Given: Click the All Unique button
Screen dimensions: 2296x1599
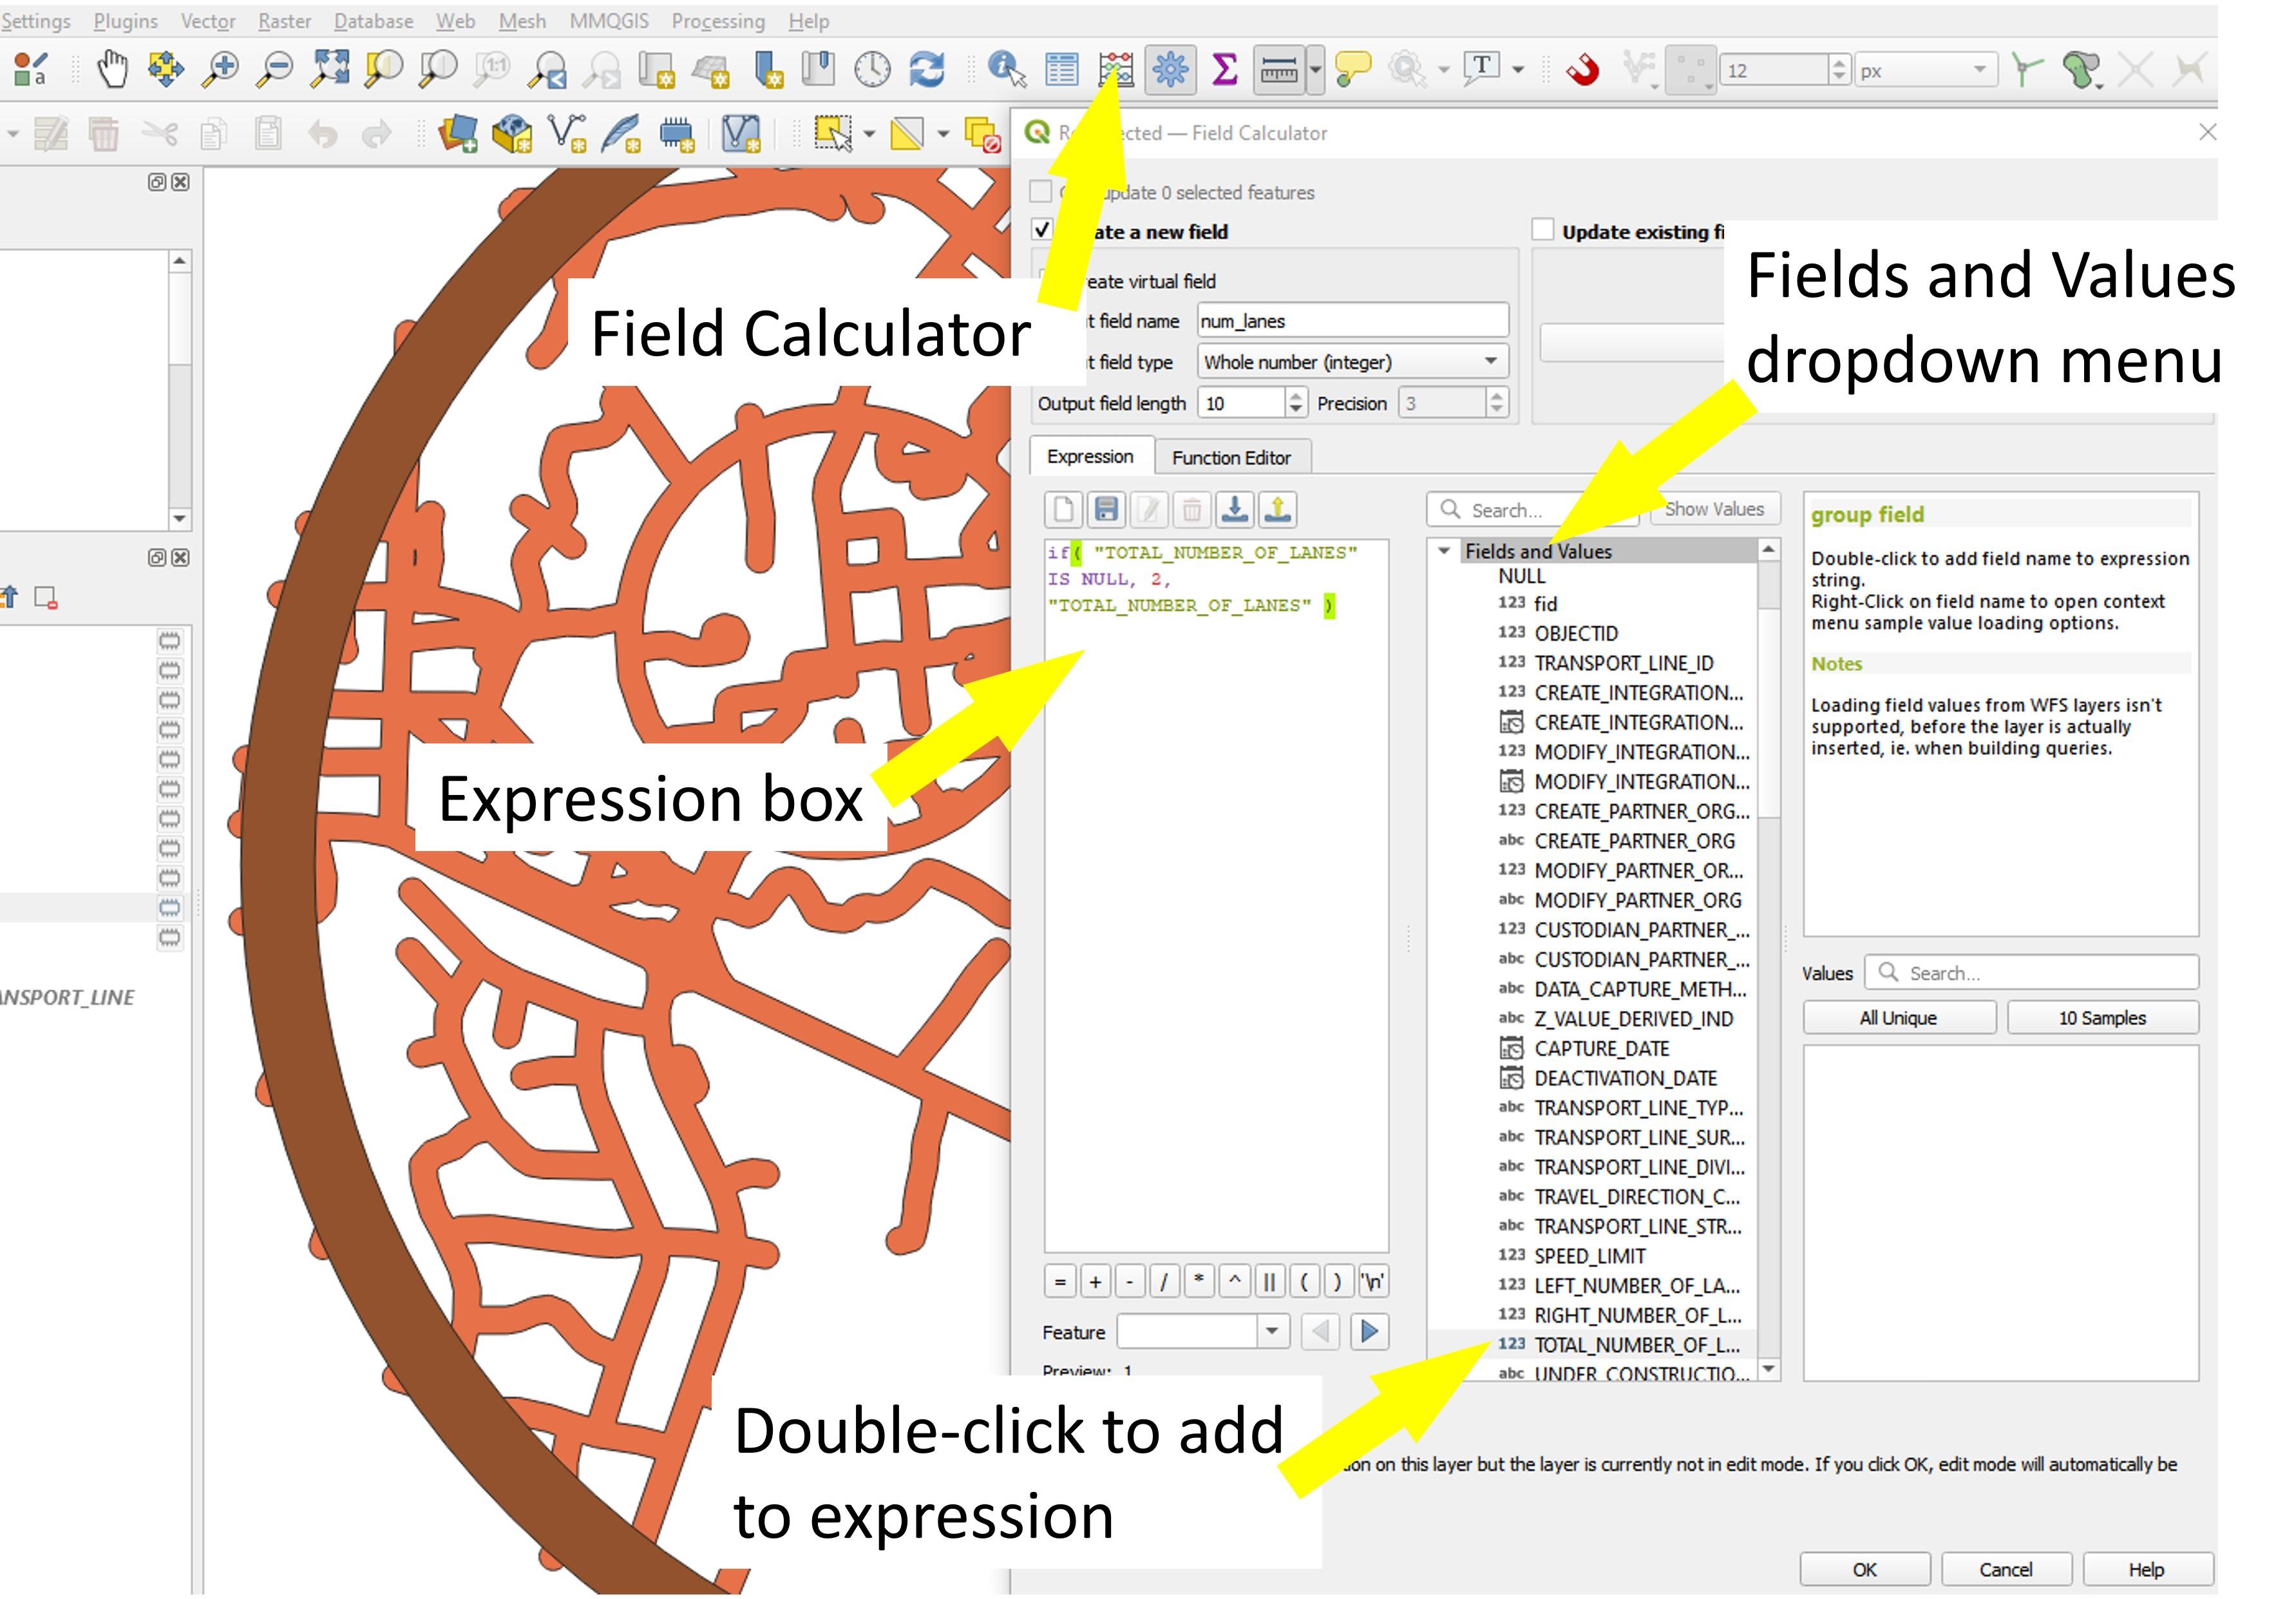Looking at the screenshot, I should pos(1898,1017).
